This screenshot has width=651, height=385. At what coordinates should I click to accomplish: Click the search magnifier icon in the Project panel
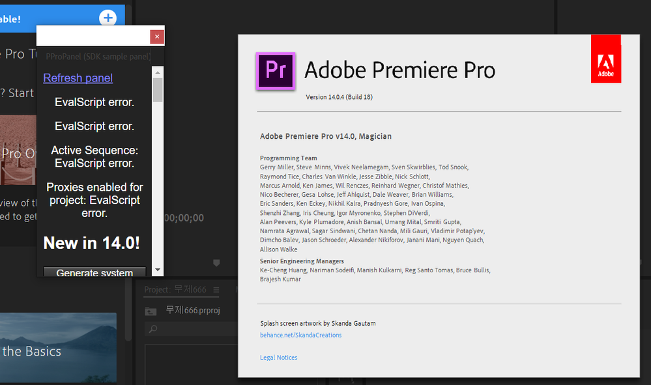click(x=152, y=329)
